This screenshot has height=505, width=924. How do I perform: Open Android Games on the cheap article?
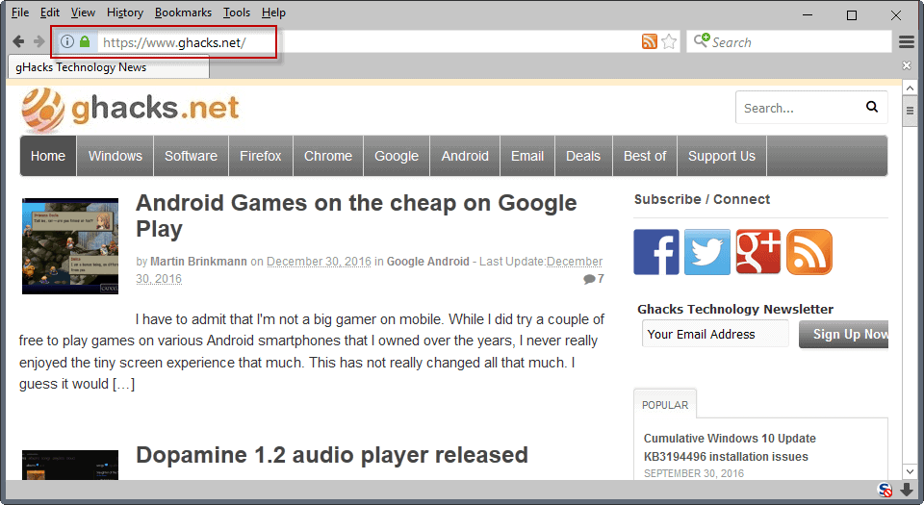click(x=356, y=215)
